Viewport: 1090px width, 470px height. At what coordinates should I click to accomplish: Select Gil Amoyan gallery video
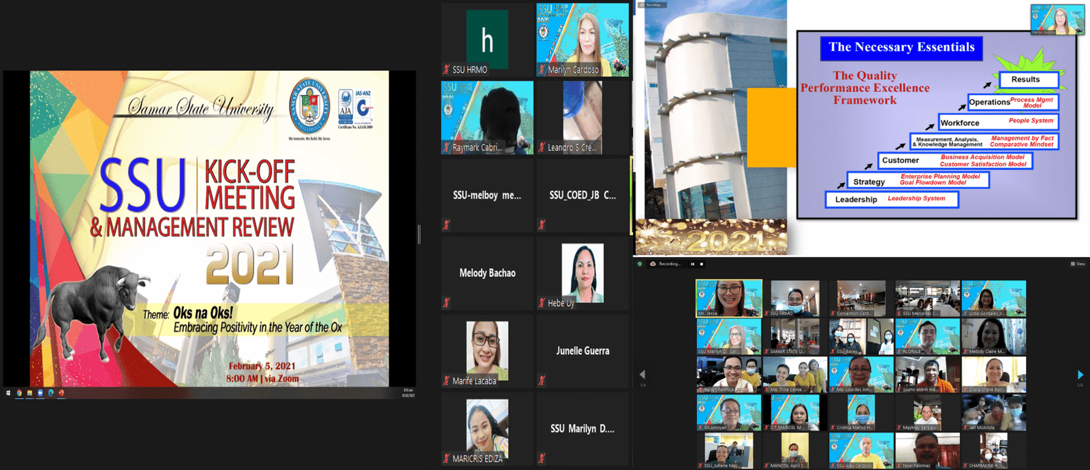tap(729, 412)
